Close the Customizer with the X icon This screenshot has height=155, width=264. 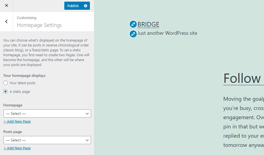pos(6,6)
